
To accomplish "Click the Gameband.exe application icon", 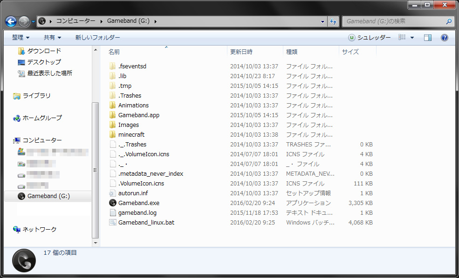I will 112,203.
